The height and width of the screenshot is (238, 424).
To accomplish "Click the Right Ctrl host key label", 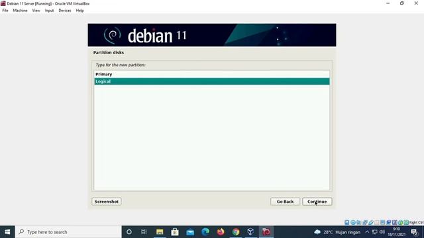I will tap(417, 223).
